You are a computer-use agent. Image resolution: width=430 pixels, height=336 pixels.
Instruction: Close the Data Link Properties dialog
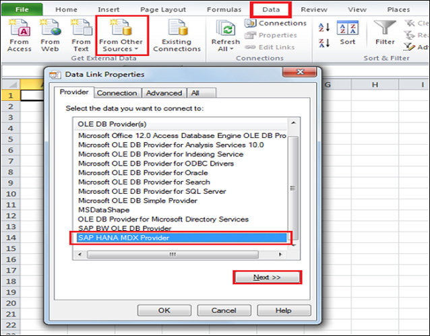pos(300,72)
